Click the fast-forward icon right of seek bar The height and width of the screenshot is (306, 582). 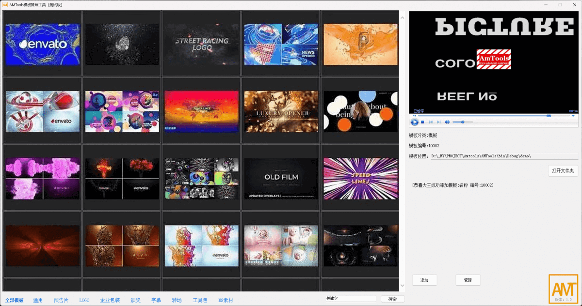click(573, 116)
